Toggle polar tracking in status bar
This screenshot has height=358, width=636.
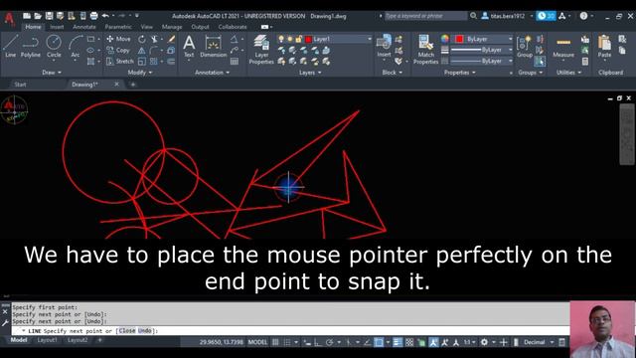(329, 342)
